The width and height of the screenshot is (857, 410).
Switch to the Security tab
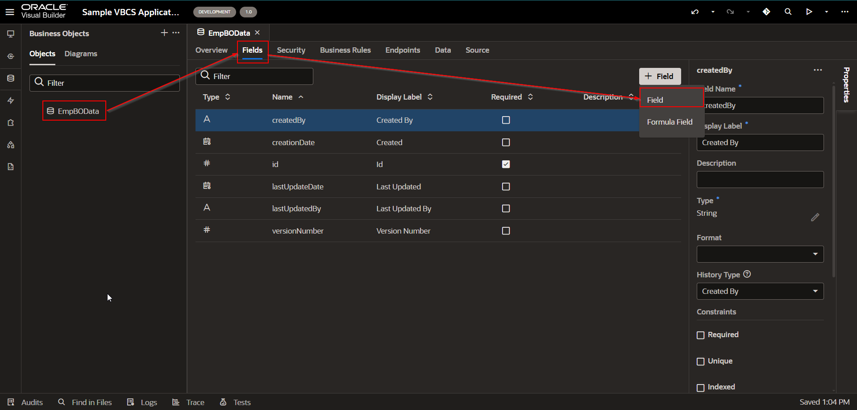click(x=291, y=50)
